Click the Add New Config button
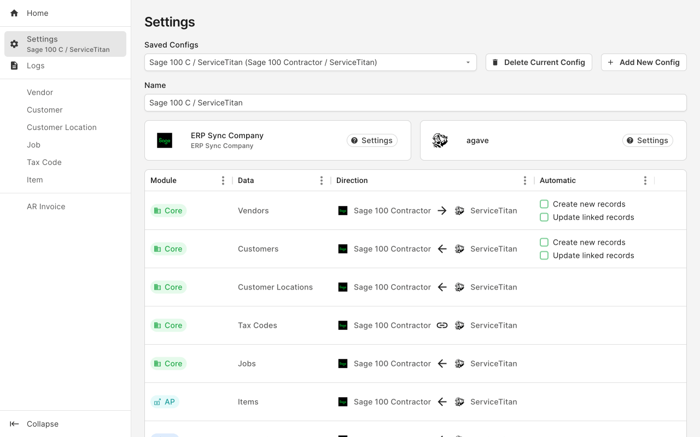This screenshot has width=700, height=437. pos(644,62)
